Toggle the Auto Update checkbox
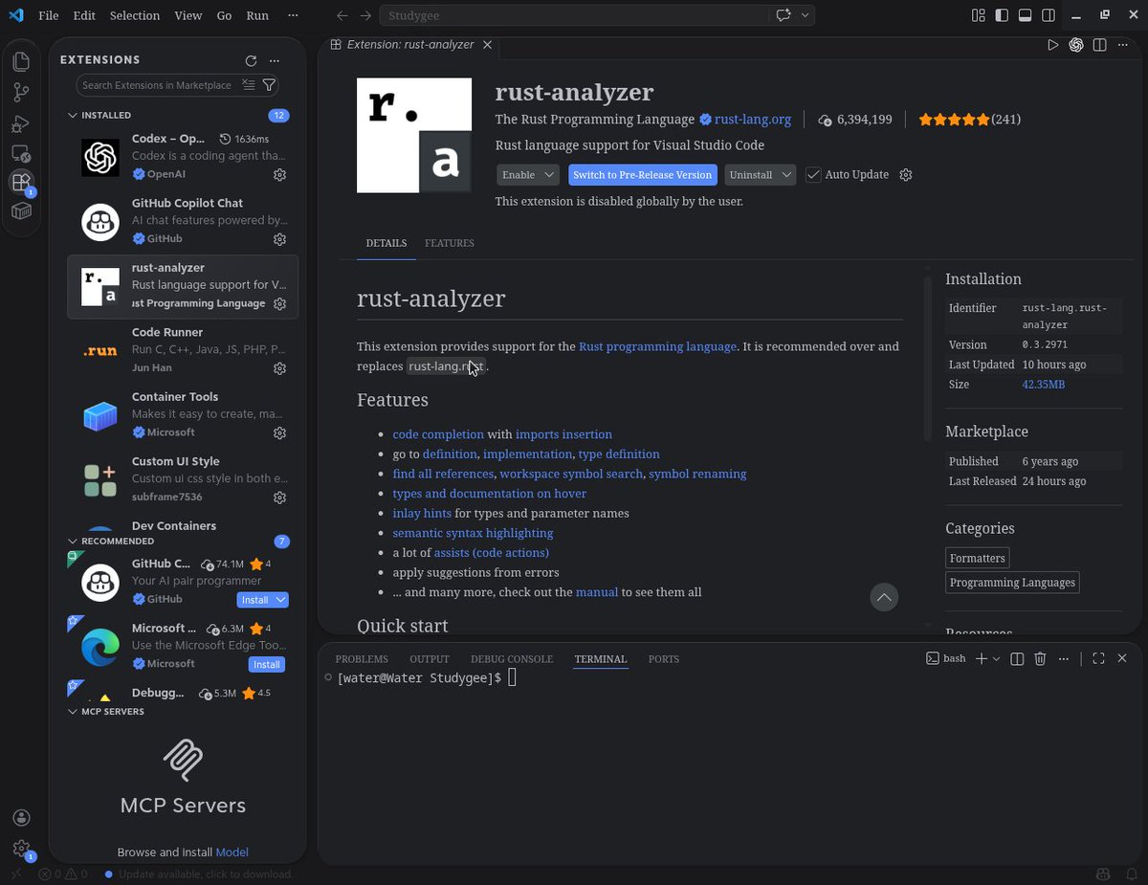Screen dimensions: 1148x885 [x=813, y=175]
